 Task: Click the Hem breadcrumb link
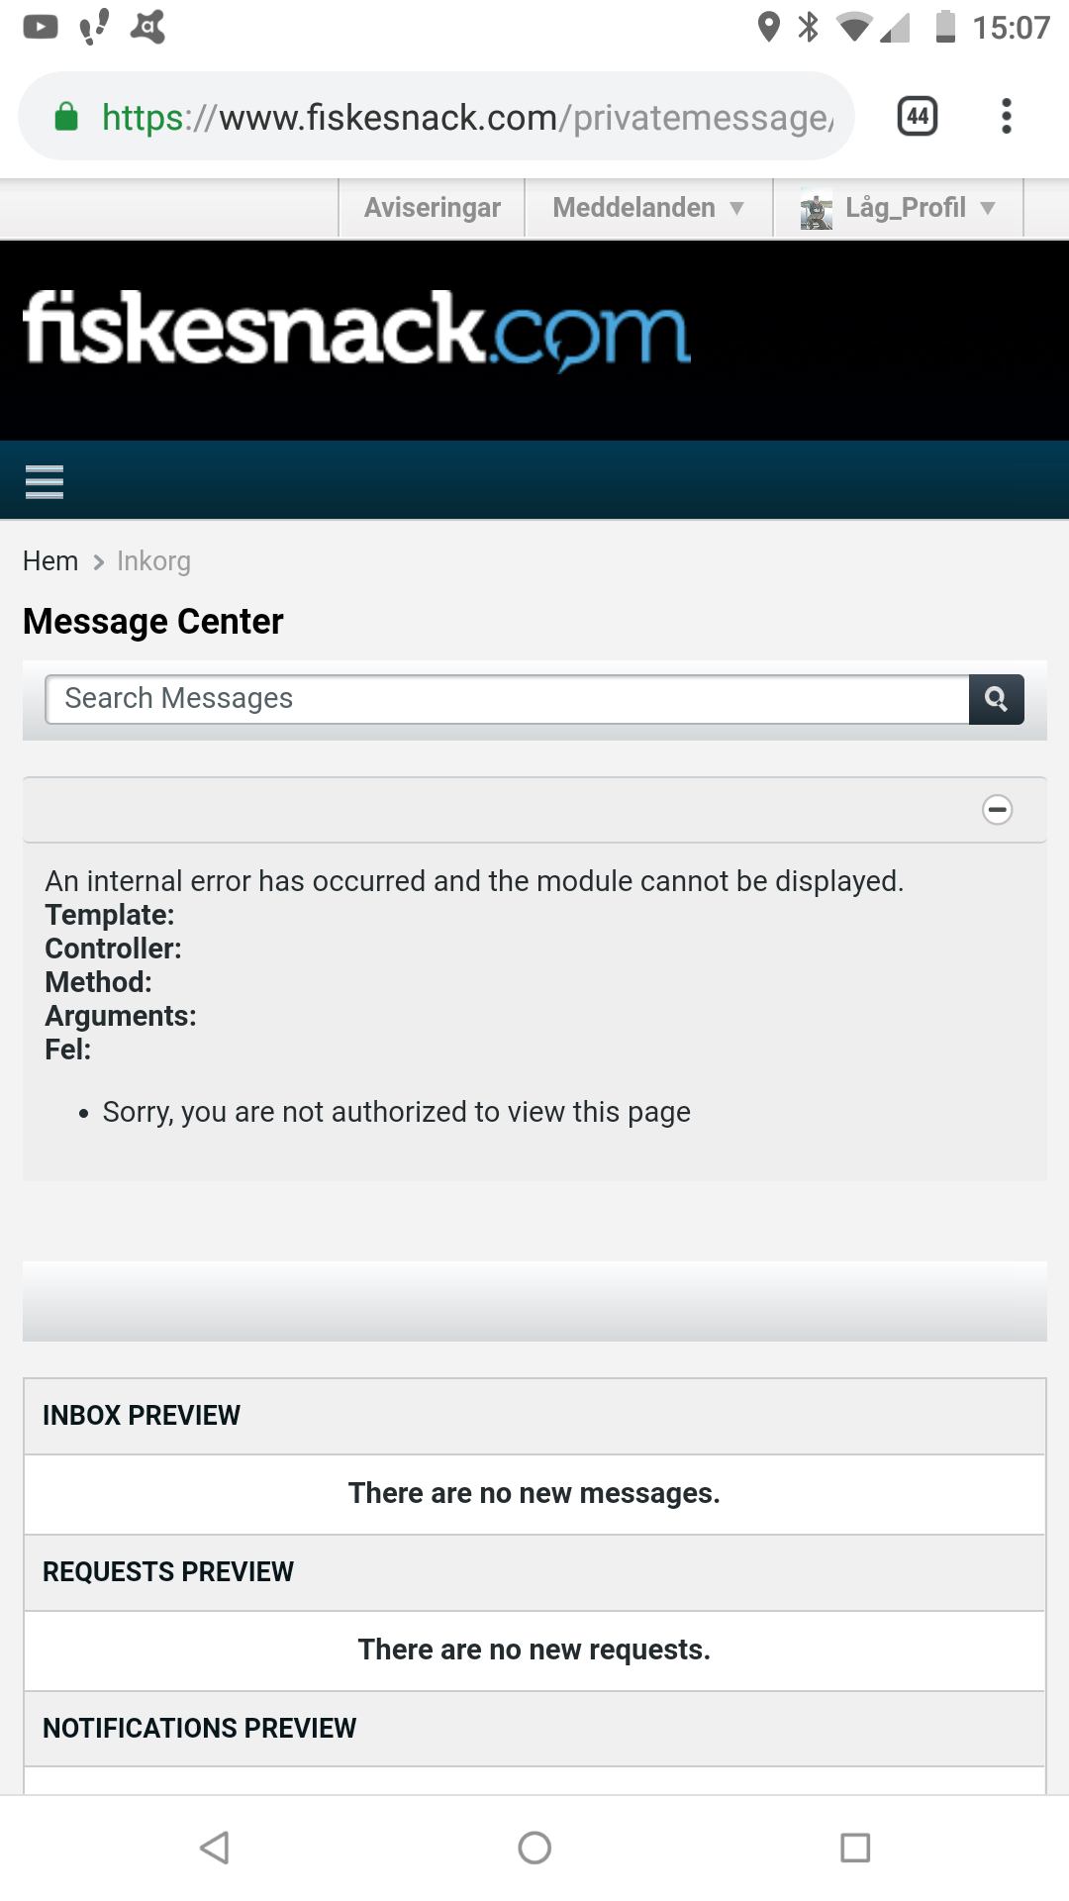50,561
